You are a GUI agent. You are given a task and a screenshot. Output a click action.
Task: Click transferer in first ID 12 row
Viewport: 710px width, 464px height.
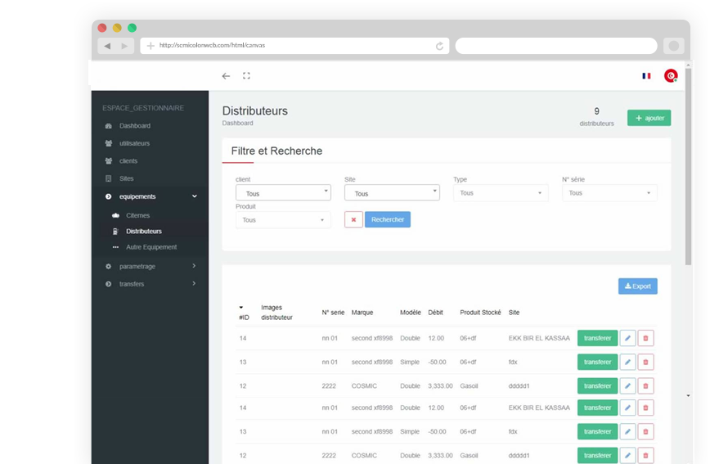pos(597,386)
